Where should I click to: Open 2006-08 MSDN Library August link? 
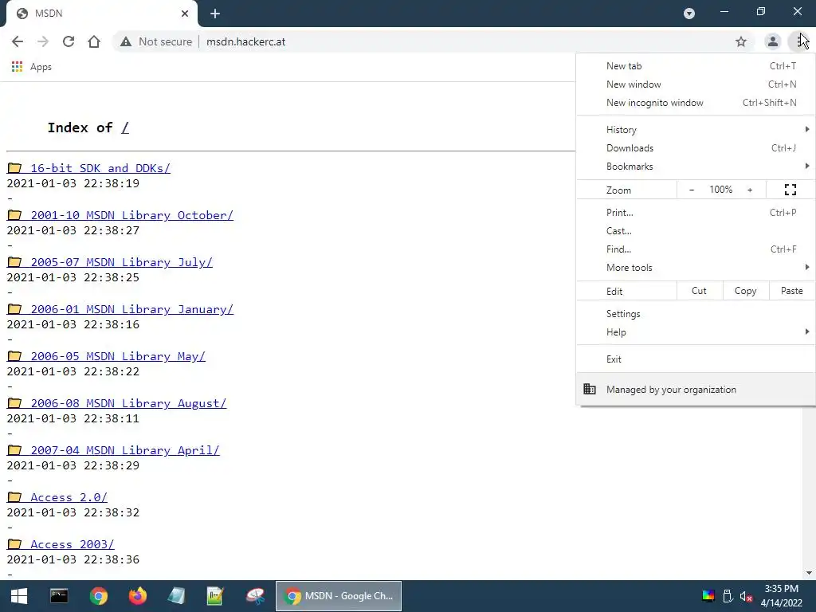pyautogui.click(x=128, y=403)
